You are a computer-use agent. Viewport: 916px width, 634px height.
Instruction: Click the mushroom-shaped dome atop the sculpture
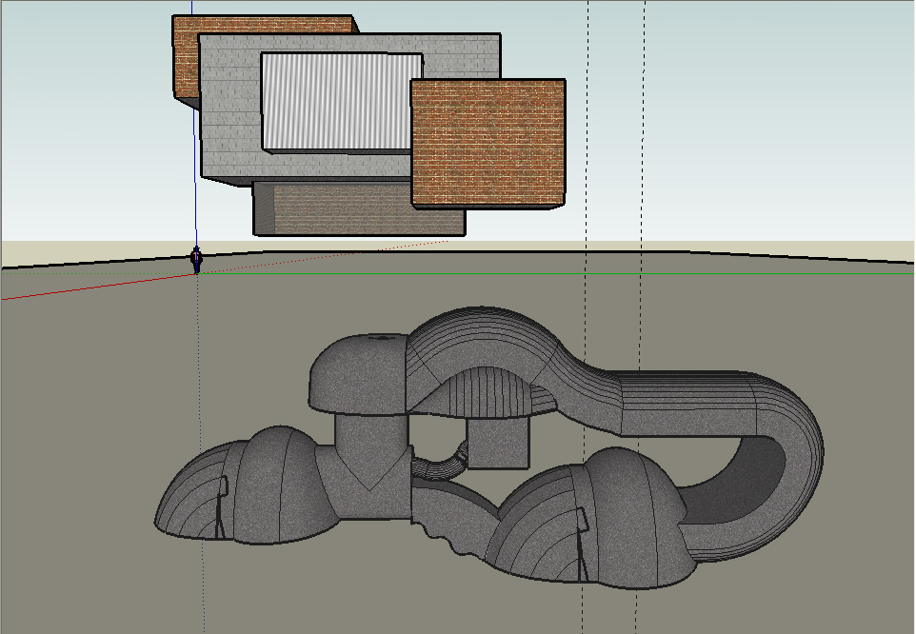[356, 373]
